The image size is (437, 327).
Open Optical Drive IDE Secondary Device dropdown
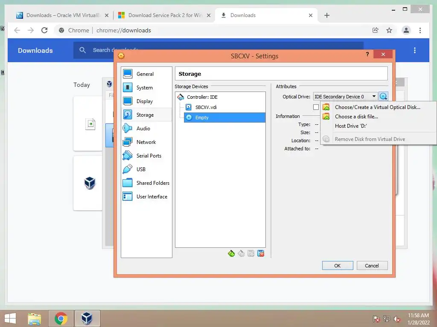click(x=345, y=97)
